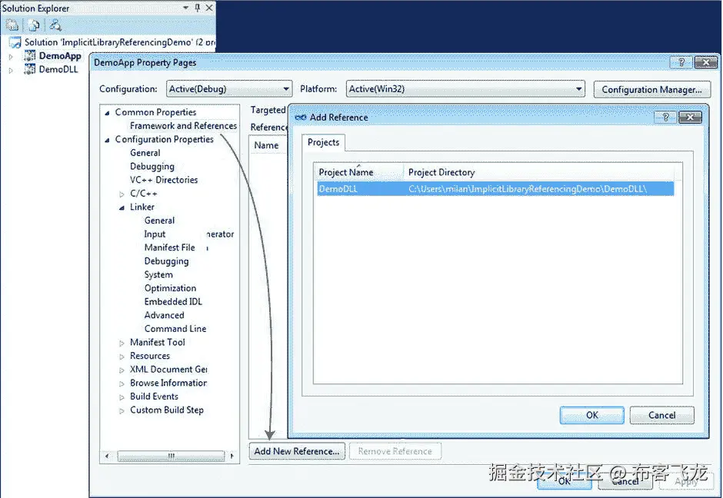
Task: Select General under Configuration Properties
Action: (145, 153)
